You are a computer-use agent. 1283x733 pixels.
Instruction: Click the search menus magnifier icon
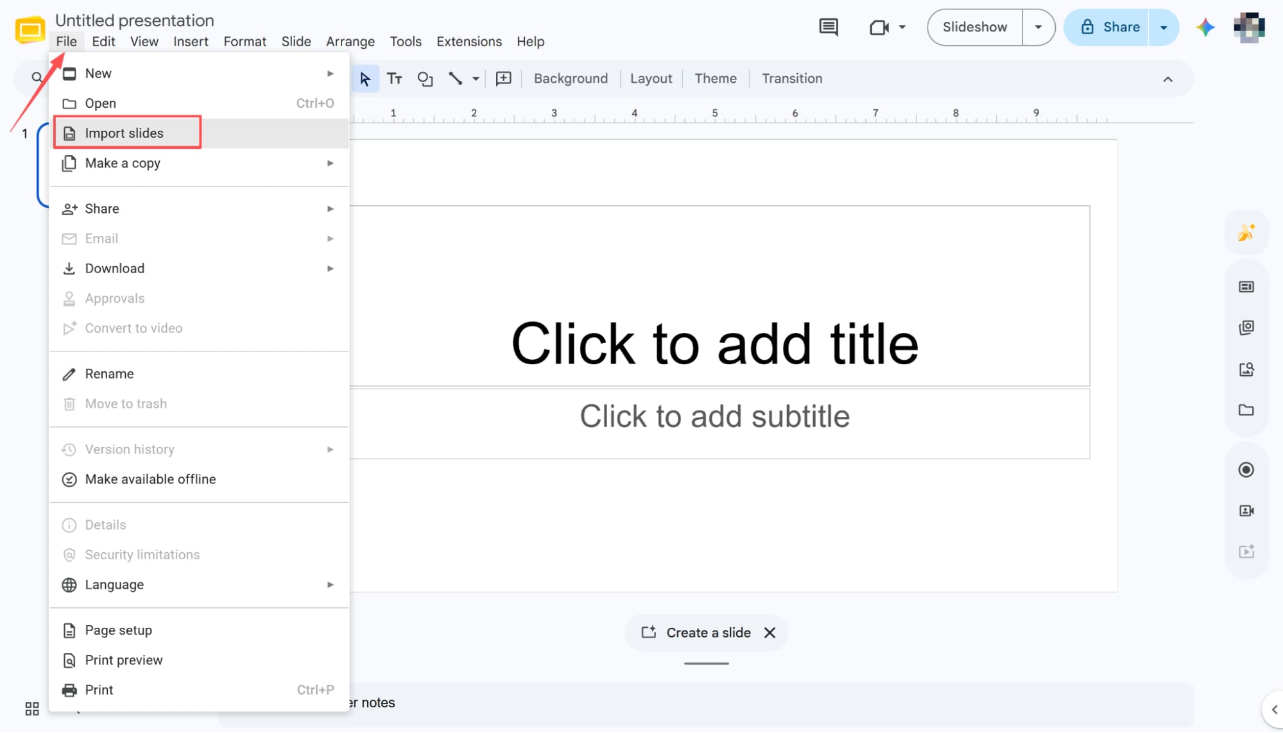37,78
